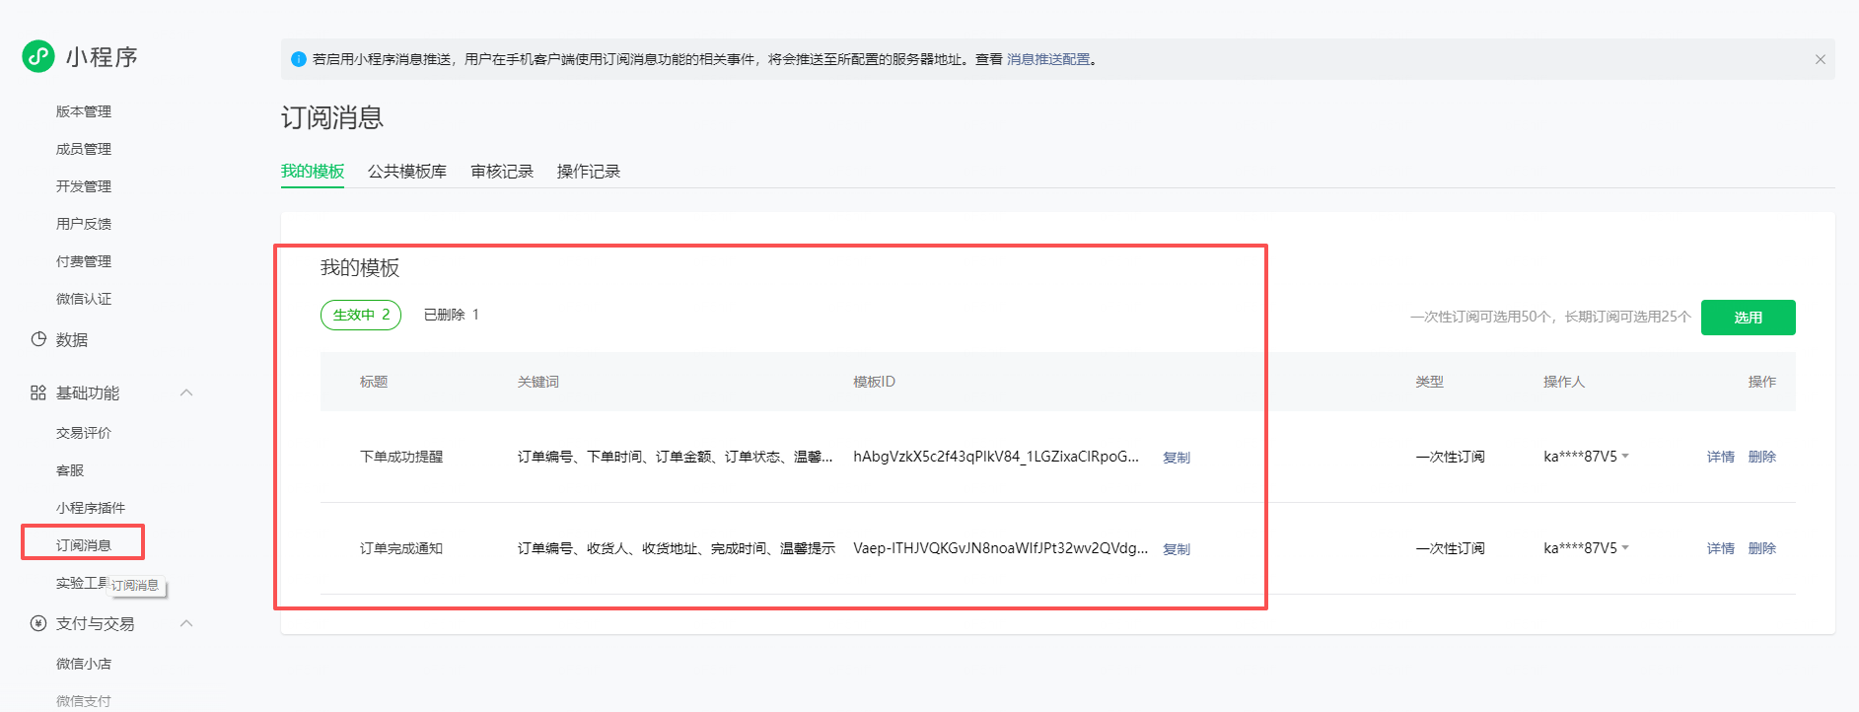Open operator dropdown for 订单完成通知 row
Viewport: 1859px width, 712px height.
point(1625,547)
